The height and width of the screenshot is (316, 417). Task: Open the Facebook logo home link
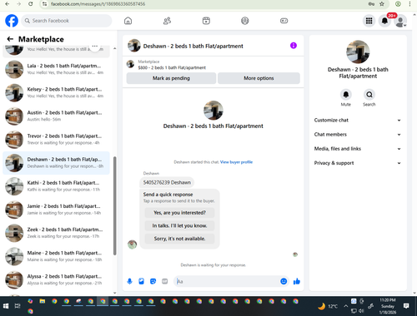[12, 21]
